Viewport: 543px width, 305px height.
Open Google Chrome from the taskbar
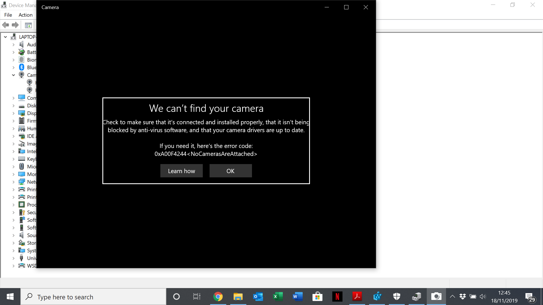click(x=218, y=297)
